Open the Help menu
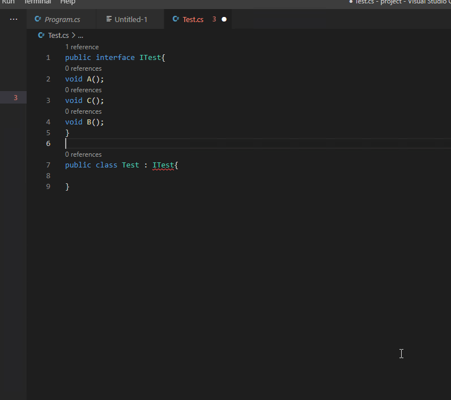The image size is (451, 400). pos(67,2)
